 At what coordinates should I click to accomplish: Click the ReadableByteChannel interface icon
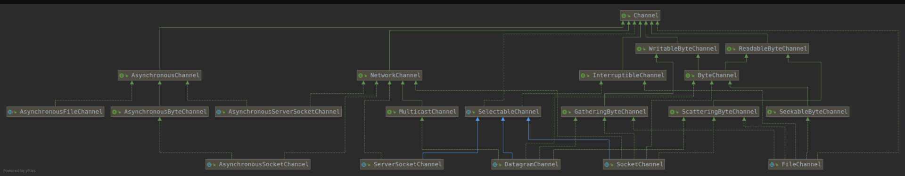tap(729, 49)
